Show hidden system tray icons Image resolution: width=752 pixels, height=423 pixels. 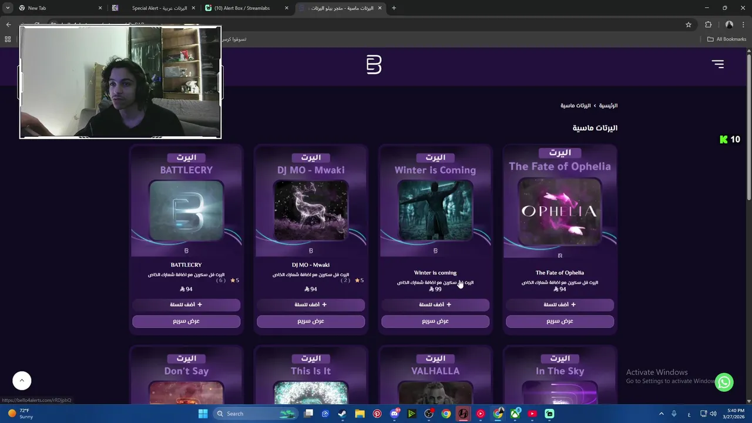[x=661, y=414]
